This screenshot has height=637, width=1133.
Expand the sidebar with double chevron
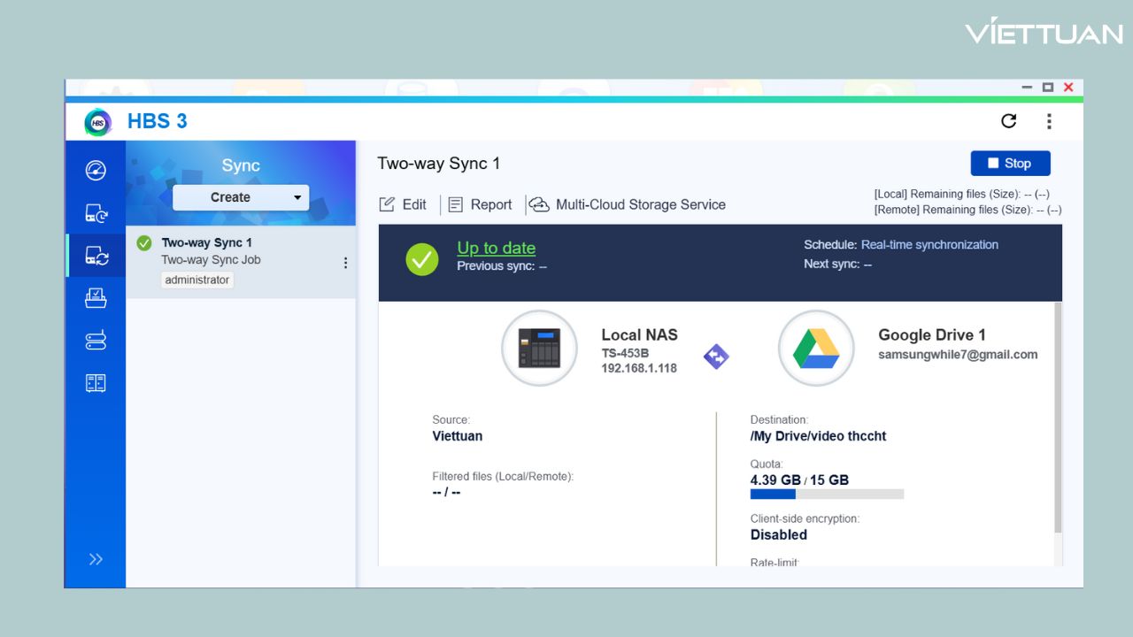(96, 558)
